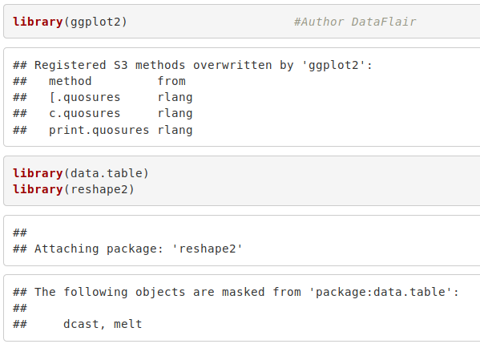The image size is (480, 352).
Task: Click the print.quosures method entry
Action: [99, 130]
